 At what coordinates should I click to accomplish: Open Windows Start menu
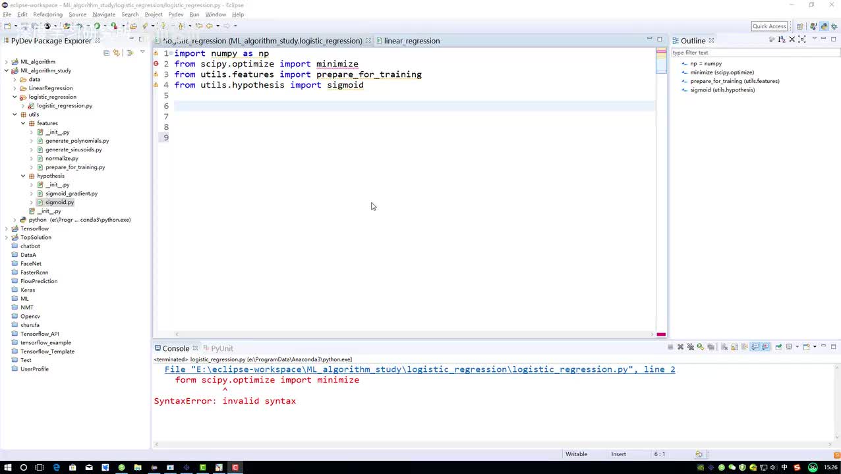tap(7, 467)
